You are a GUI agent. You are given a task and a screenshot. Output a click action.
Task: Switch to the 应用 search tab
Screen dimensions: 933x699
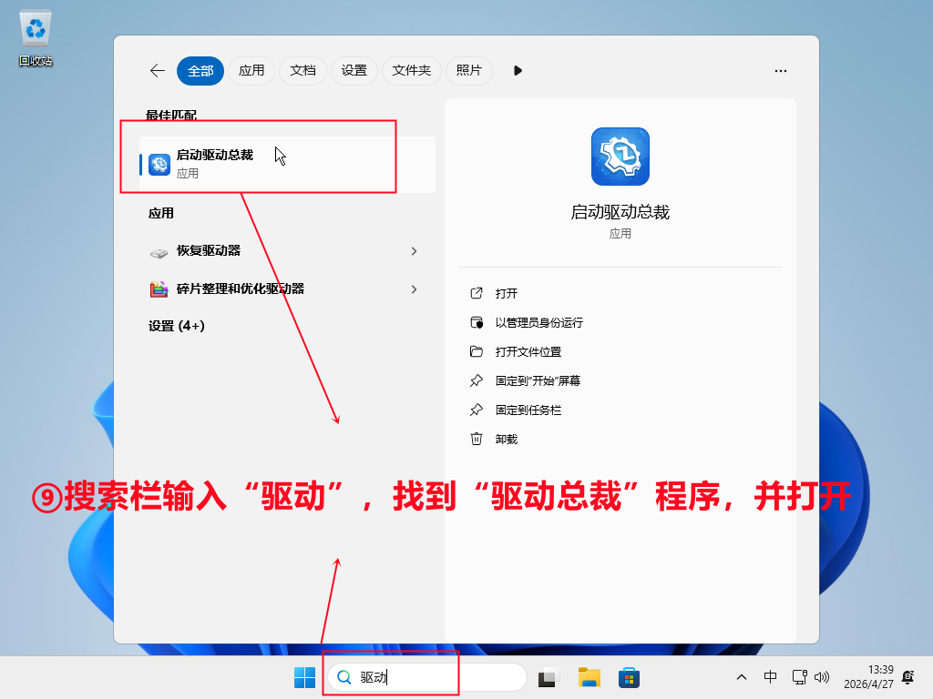click(x=251, y=71)
